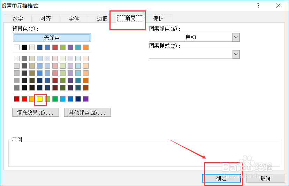
Task: Select the tan theme color in top row
Action: coord(32,47)
